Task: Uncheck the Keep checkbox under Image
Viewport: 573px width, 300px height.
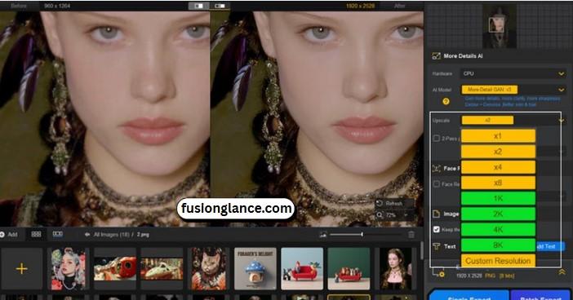Action: pos(436,229)
